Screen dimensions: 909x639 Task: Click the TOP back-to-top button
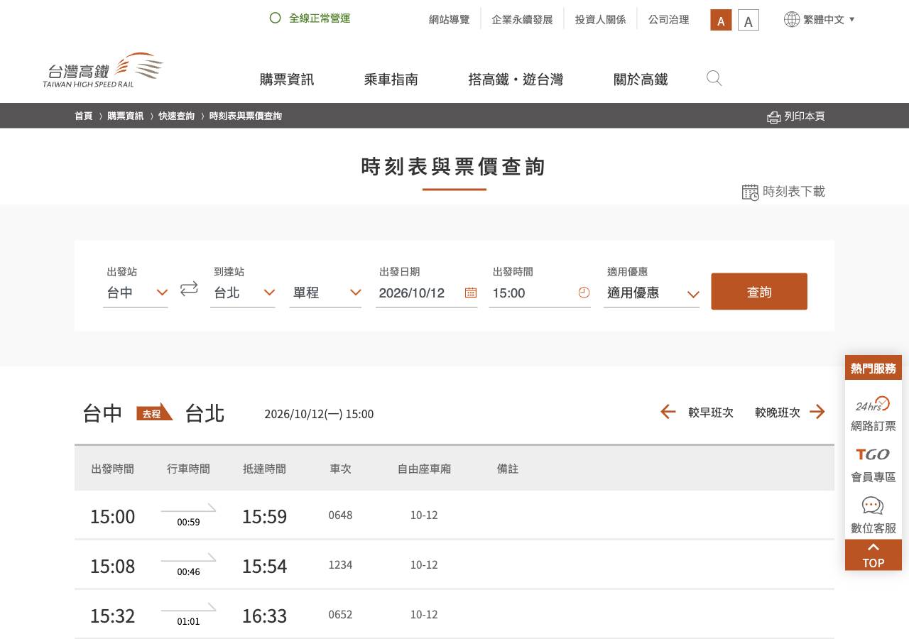(x=873, y=555)
